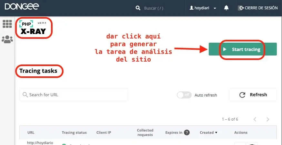The height and width of the screenshot is (145, 282).
Task: Open notifications bell icon
Action: coord(226,8)
